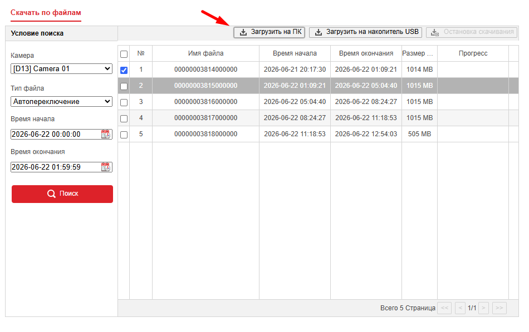Select file name 00000003818000000
The height and width of the screenshot is (332, 529).
[x=206, y=134]
